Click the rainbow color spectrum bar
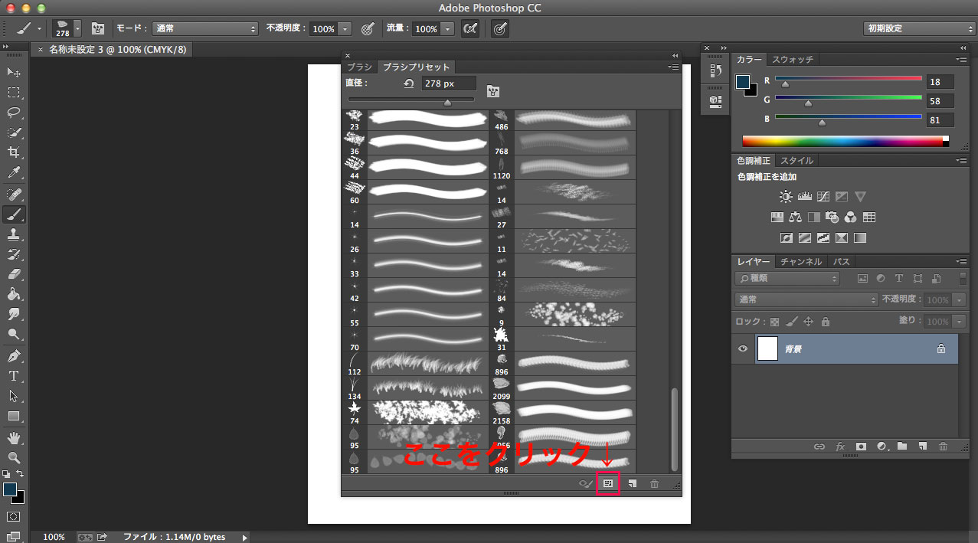978x543 pixels. [842, 141]
